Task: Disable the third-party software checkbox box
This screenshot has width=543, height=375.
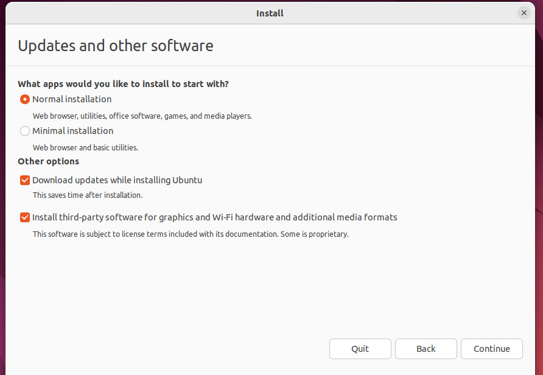Action: [25, 217]
